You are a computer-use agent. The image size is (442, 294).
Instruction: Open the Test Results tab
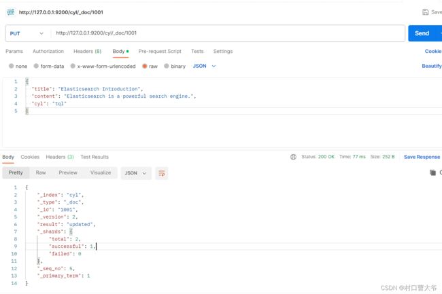coord(95,157)
